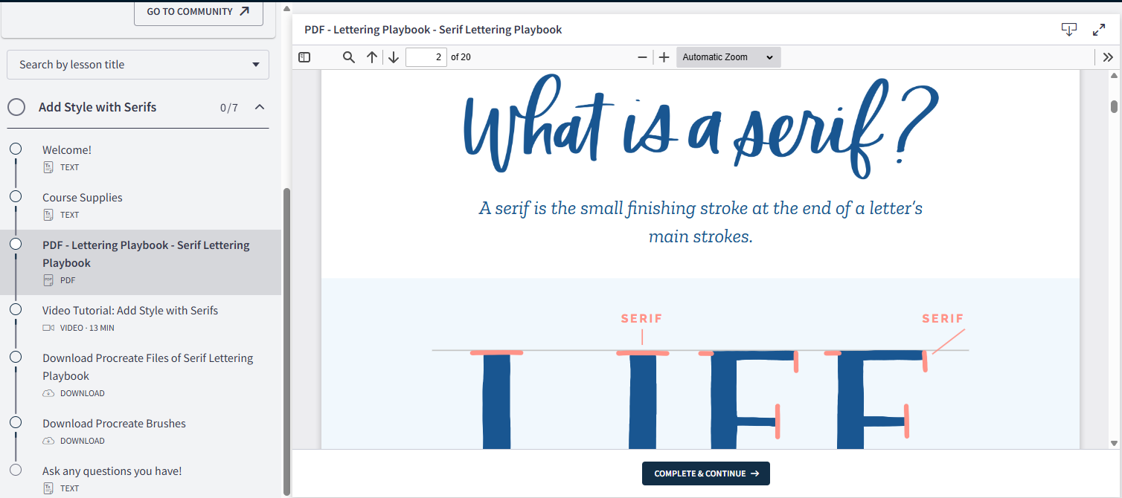The image size is (1122, 498).
Task: Click download cloud icon under Procreate Files
Action: click(48, 393)
